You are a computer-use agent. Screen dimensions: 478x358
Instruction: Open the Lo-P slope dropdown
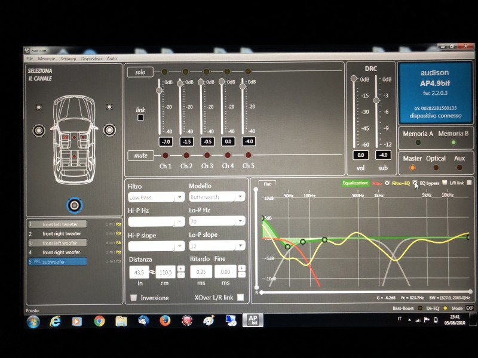[x=217, y=245]
